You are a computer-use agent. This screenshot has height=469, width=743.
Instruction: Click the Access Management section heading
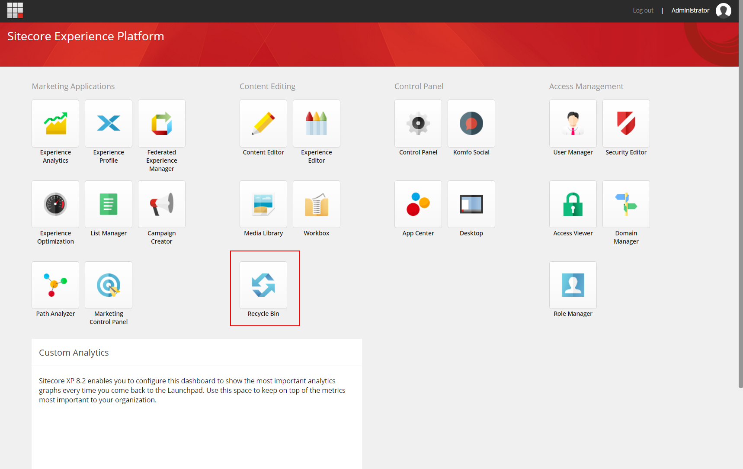click(586, 87)
